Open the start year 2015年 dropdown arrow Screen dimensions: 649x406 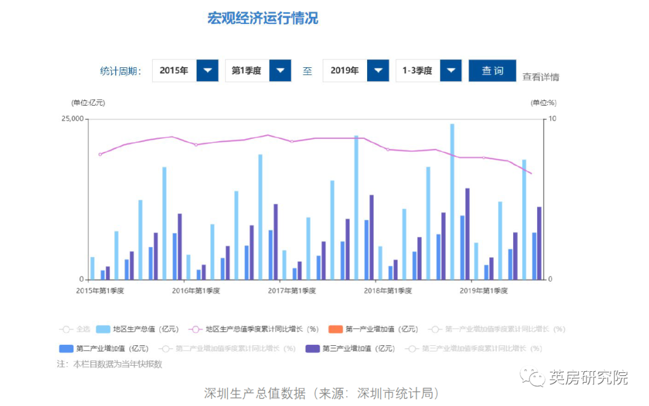tap(207, 70)
